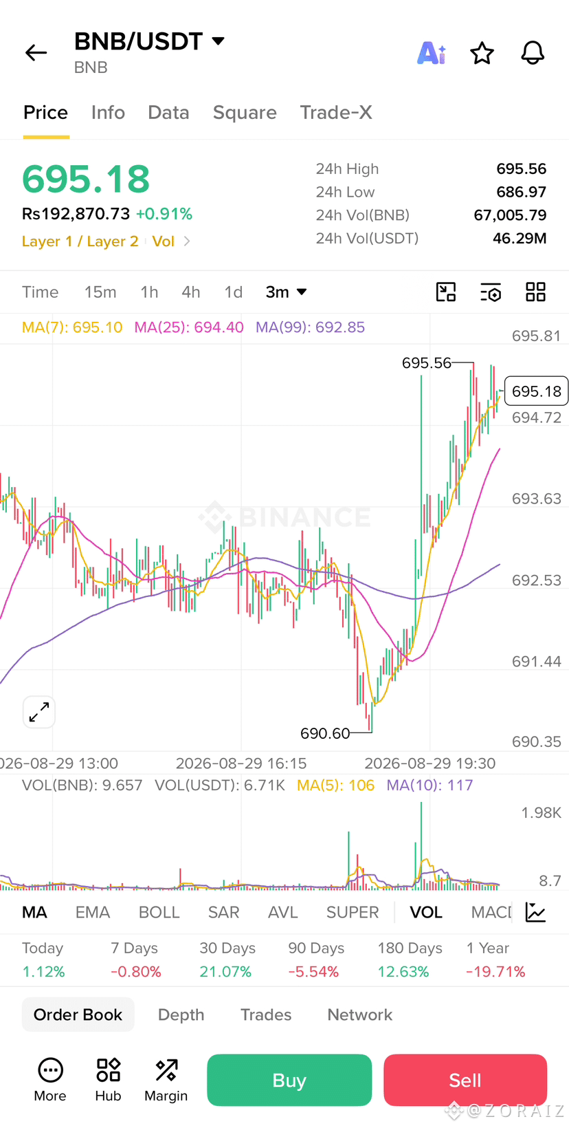Open chart settings list icon

pos(491,292)
